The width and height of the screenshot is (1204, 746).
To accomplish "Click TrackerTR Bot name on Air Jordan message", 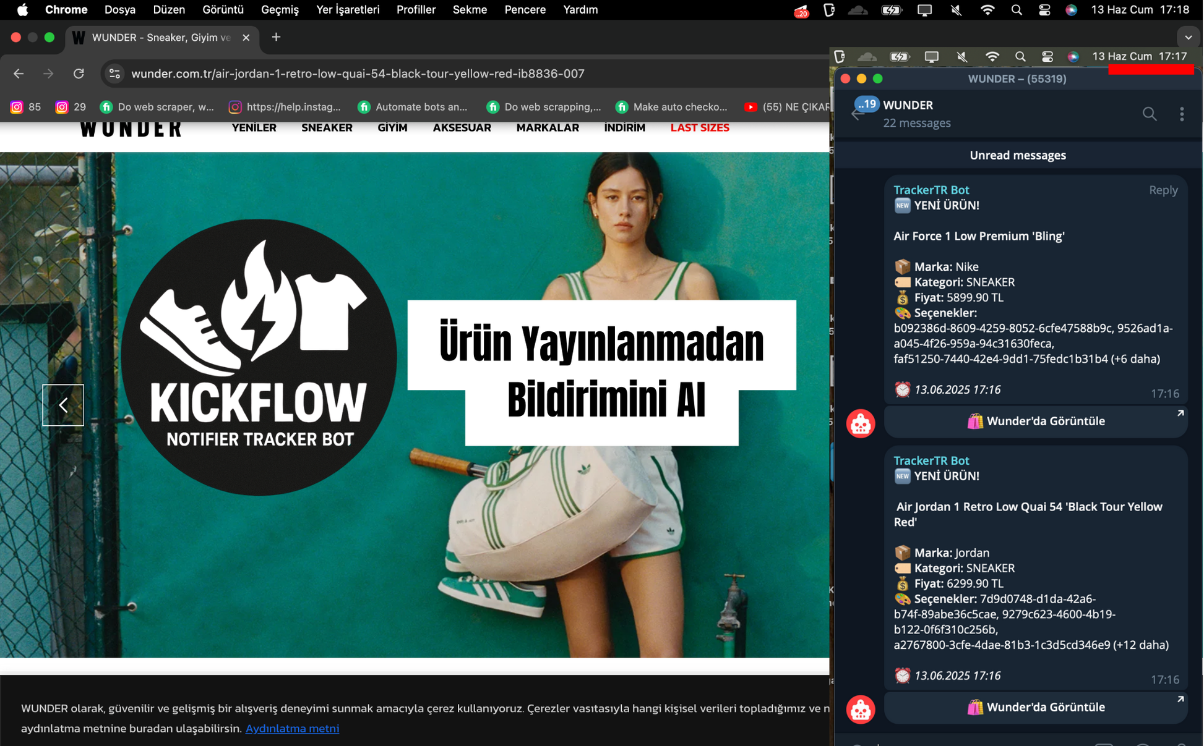I will [931, 460].
